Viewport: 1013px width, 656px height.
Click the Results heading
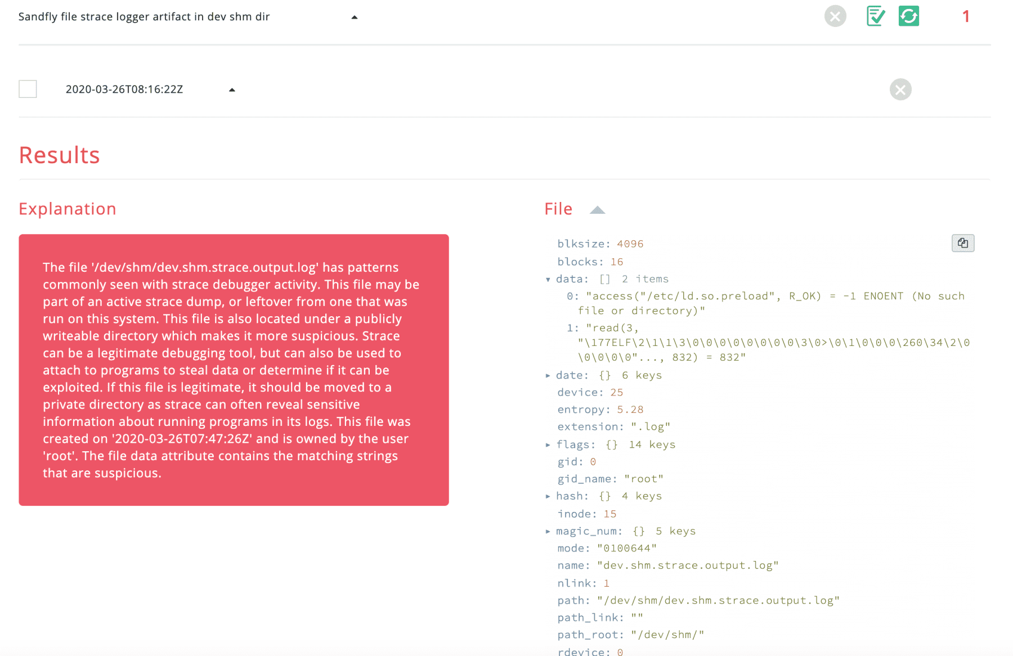tap(59, 155)
